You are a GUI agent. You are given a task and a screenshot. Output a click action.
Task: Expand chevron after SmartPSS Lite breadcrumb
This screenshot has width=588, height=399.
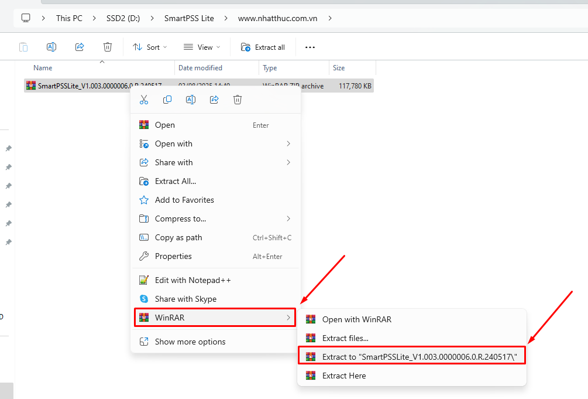point(226,18)
